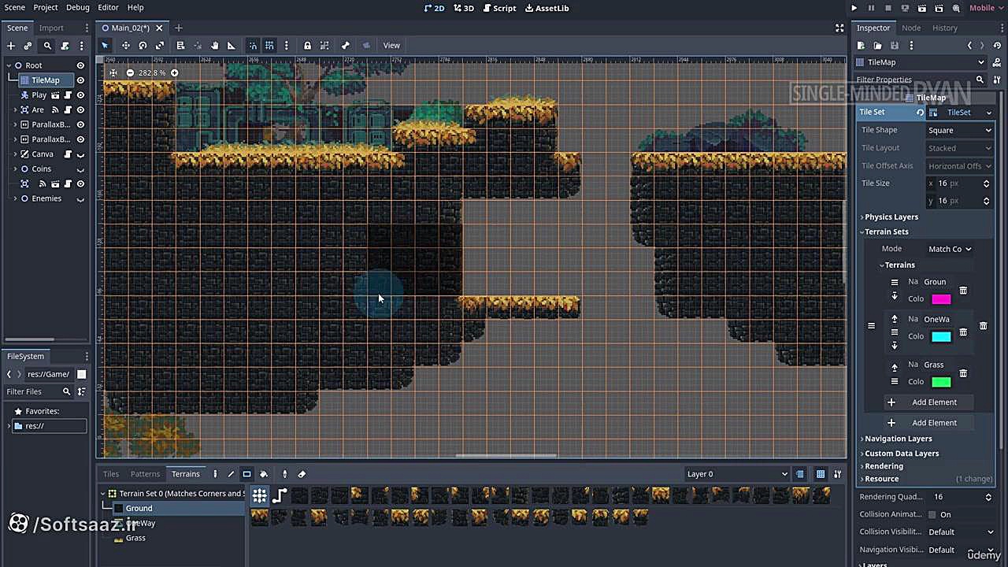Image resolution: width=1008 pixels, height=567 pixels.
Task: Toggle grid snapping in viewport toolbar
Action: pyautogui.click(x=269, y=46)
